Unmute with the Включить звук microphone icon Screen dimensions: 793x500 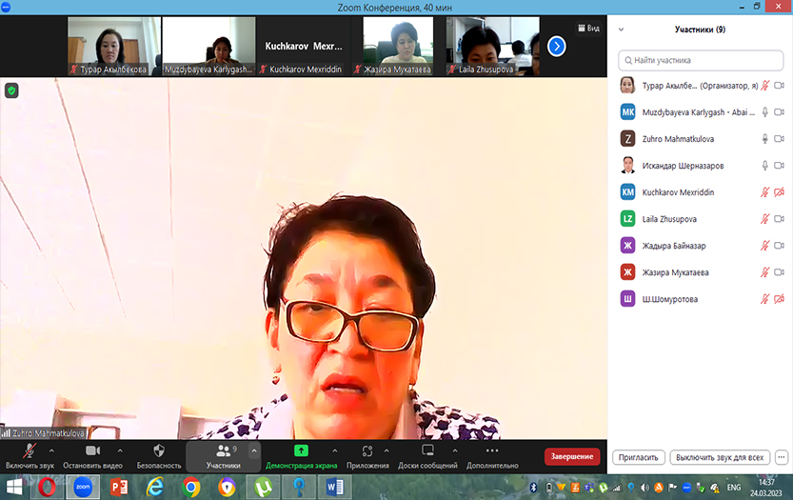(x=30, y=450)
